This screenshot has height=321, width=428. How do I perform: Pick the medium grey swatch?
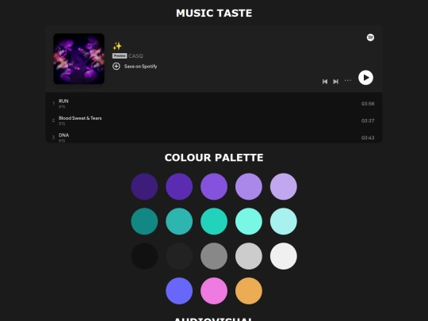(x=214, y=256)
